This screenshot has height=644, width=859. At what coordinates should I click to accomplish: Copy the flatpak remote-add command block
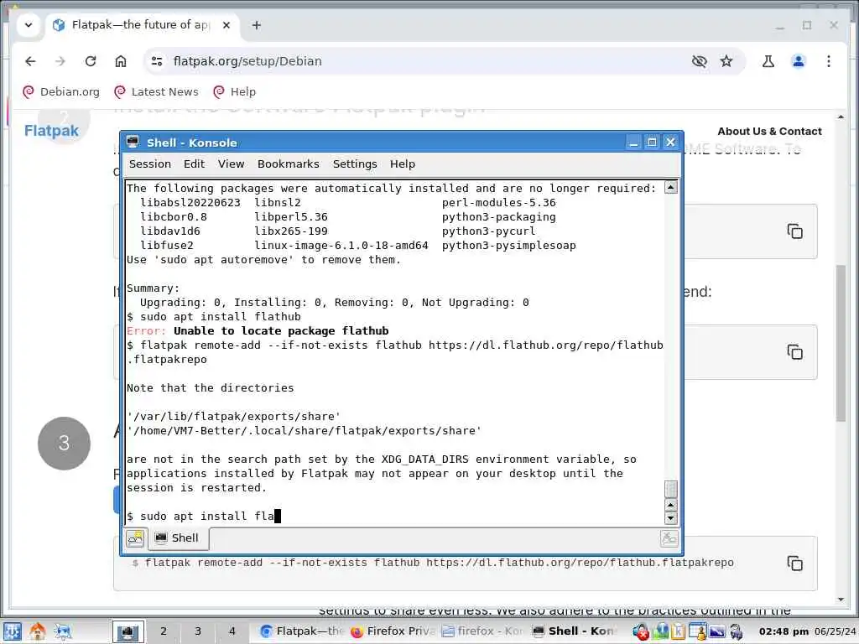point(795,563)
